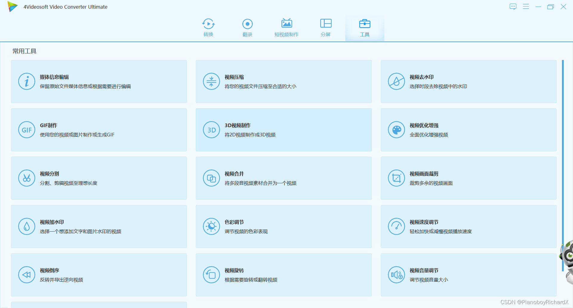573x308 pixels.
Task: Click the media info editor 'i' icon
Action: (27, 81)
